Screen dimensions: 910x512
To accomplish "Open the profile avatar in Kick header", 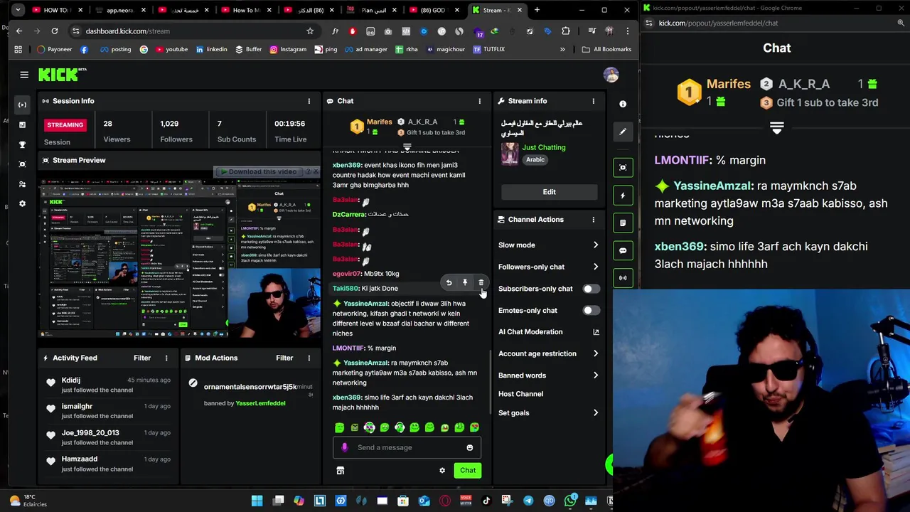I will click(x=611, y=75).
